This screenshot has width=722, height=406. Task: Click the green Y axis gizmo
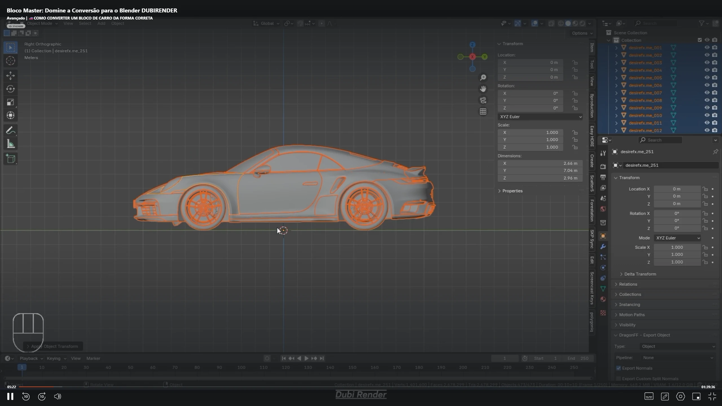[484, 57]
